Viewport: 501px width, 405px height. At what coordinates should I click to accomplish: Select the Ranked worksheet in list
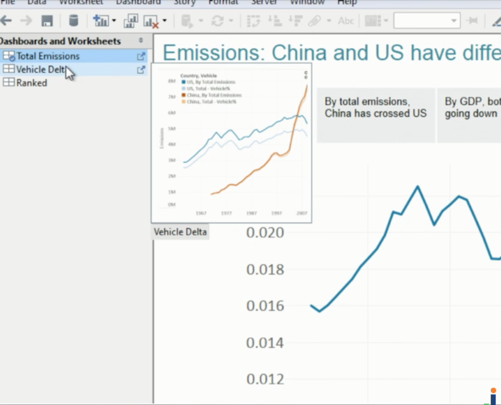tap(32, 83)
